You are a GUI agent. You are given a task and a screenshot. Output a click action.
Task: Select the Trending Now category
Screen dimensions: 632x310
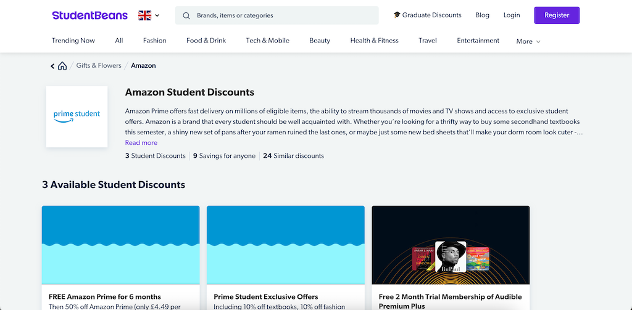pos(73,40)
